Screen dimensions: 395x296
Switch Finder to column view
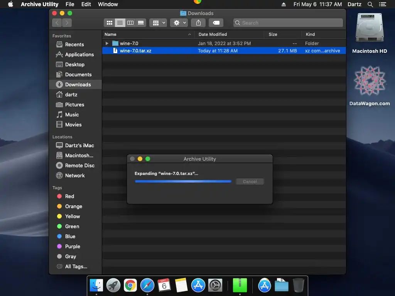tap(130, 23)
